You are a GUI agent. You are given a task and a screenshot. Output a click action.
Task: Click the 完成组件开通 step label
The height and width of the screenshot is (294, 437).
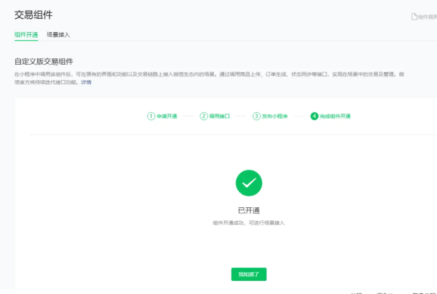tap(336, 116)
